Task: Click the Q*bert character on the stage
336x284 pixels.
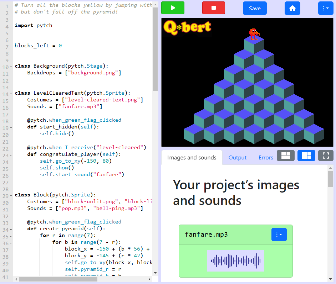Action: tap(254, 34)
